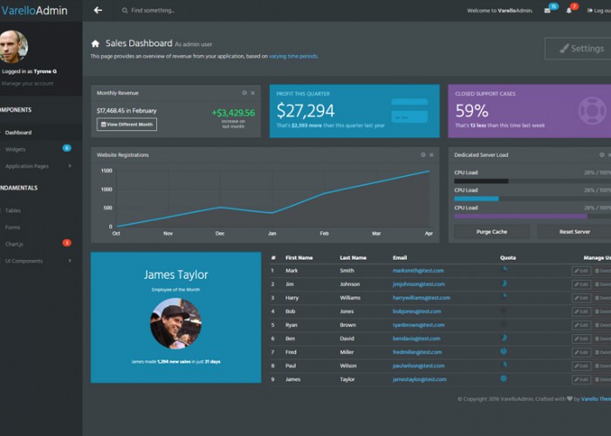
Task: Click the search magnifier icon
Action: click(125, 10)
